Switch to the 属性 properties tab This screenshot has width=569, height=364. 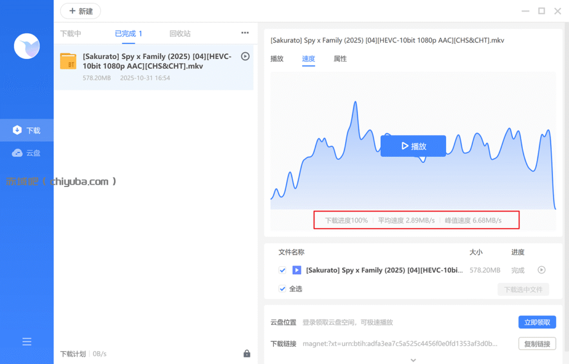[340, 58]
